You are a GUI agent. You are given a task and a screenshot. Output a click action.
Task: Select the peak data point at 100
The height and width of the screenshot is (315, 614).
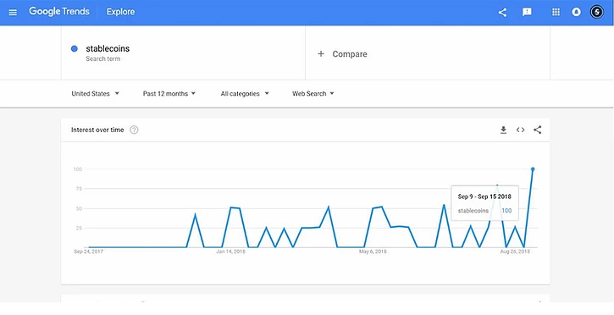point(533,169)
